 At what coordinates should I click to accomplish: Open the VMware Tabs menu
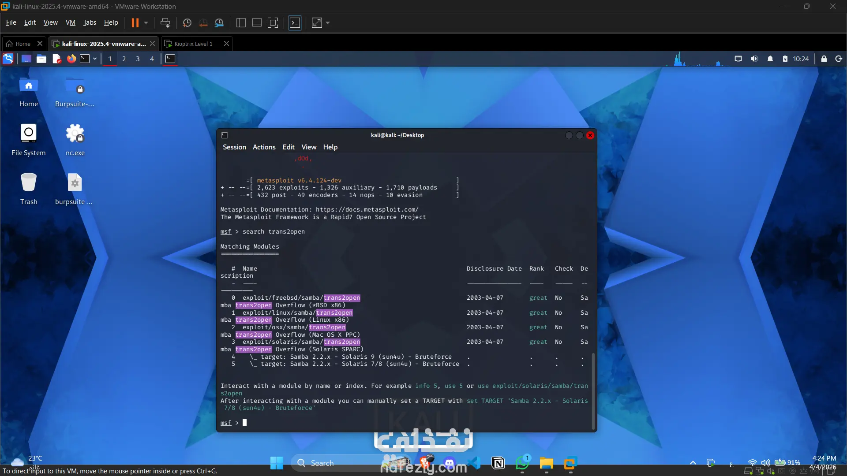click(x=90, y=22)
